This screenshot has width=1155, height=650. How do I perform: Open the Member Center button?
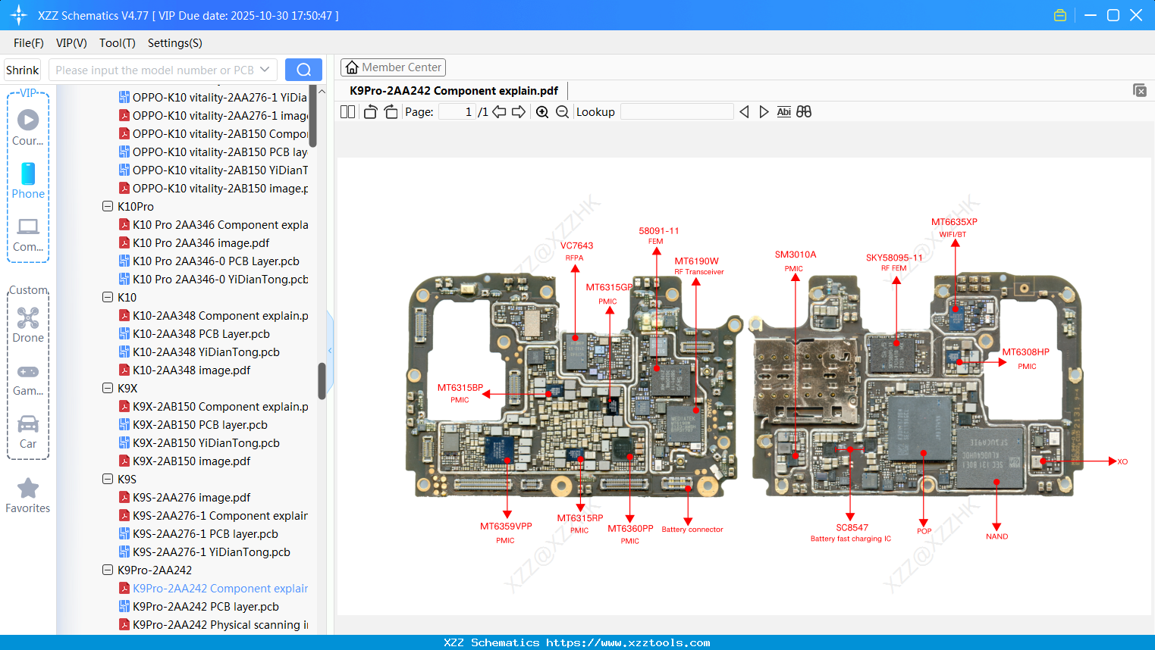tap(393, 67)
